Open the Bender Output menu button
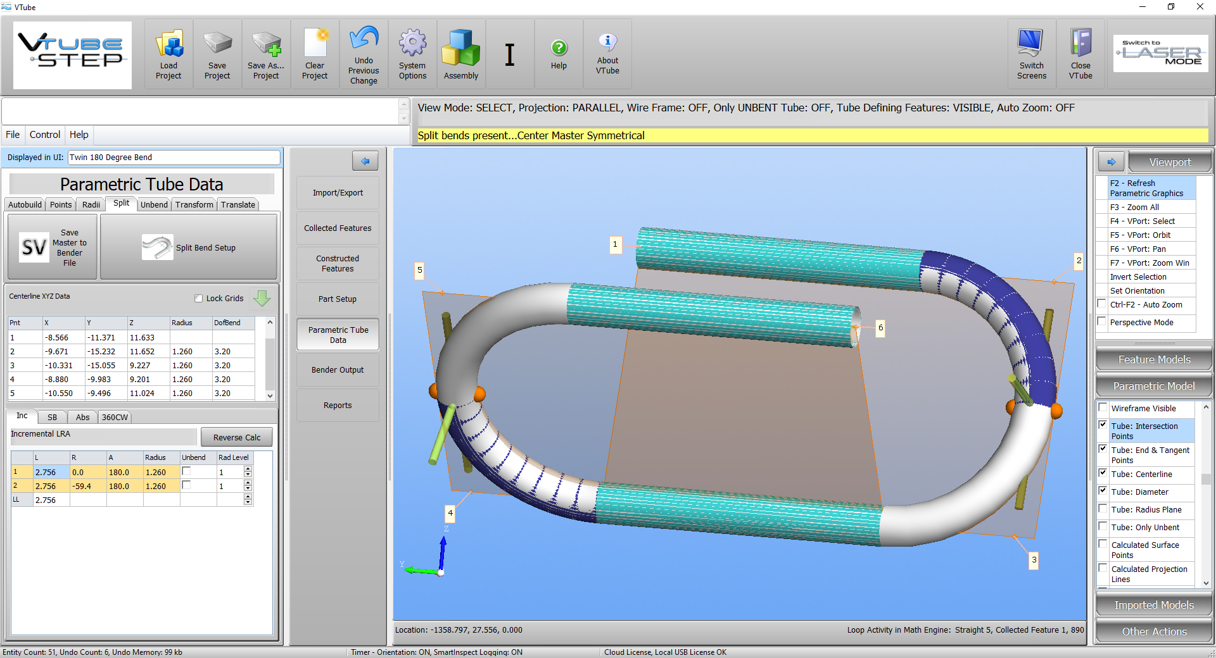Image resolution: width=1216 pixels, height=658 pixels. click(338, 370)
